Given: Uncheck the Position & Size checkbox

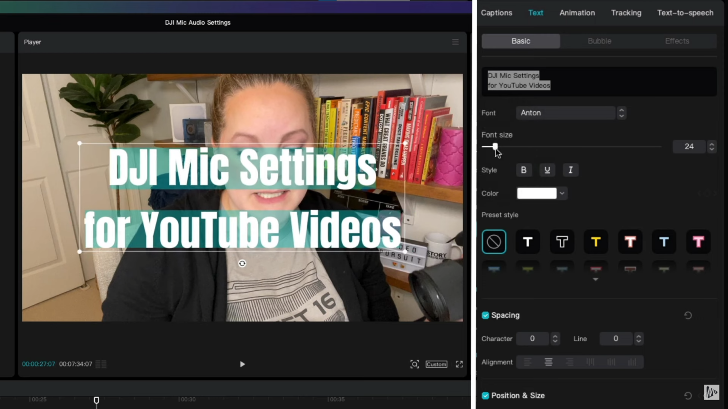Looking at the screenshot, I should tap(485, 395).
